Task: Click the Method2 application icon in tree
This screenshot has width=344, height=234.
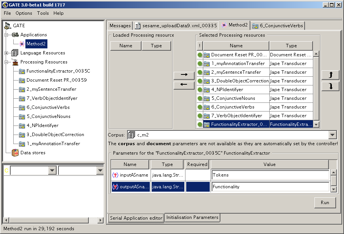Action: tap(22, 44)
